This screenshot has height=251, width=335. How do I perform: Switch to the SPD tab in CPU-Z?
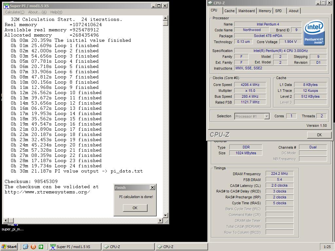278,11
